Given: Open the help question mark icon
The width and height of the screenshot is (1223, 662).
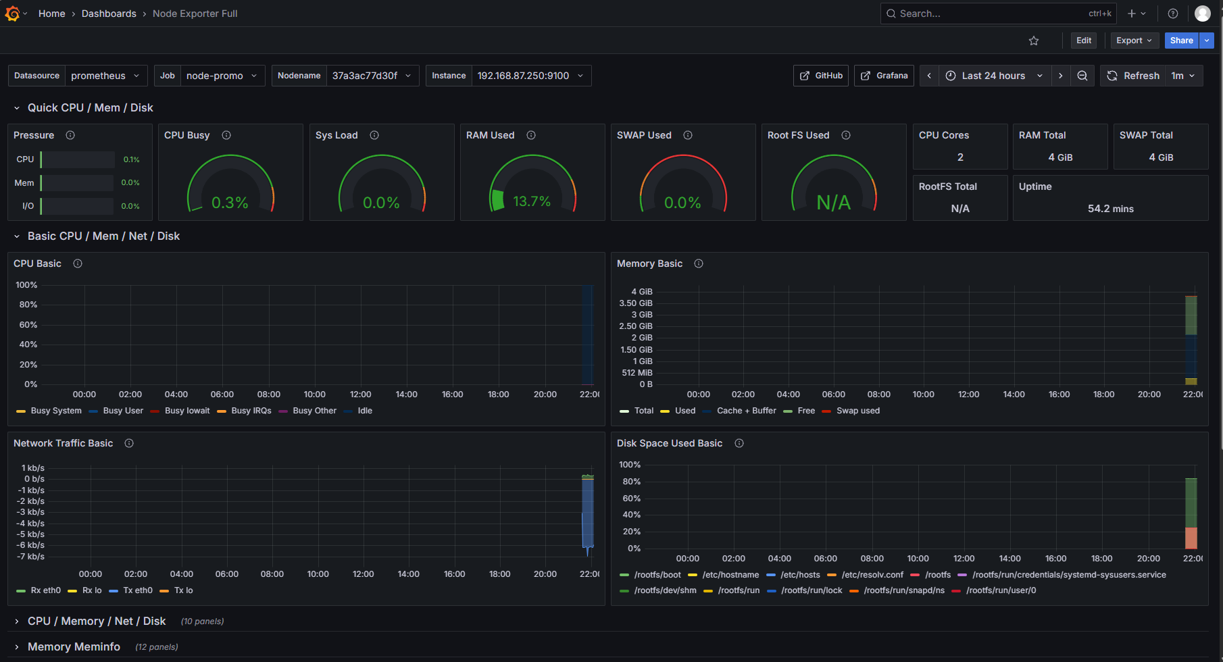Looking at the screenshot, I should 1173,14.
